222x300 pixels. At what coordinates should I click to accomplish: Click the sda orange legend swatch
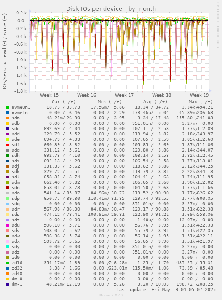[8, 118]
